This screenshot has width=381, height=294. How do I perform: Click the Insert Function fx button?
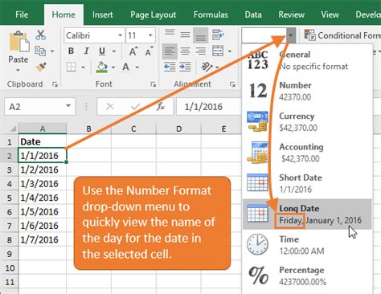pyautogui.click(x=161, y=106)
